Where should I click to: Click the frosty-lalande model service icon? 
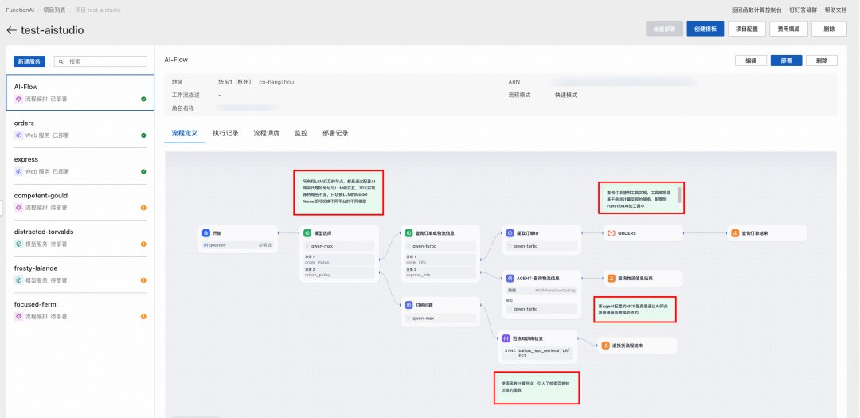point(18,280)
